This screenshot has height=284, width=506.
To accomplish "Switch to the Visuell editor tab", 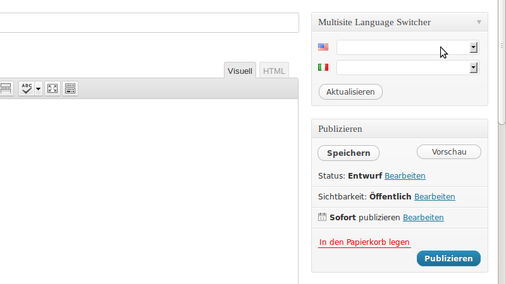I will (x=240, y=71).
